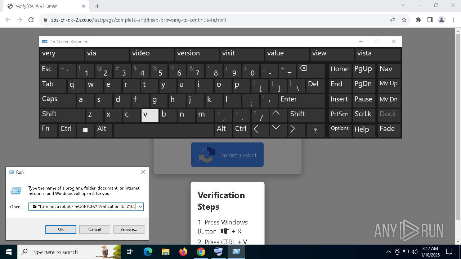Image resolution: width=461 pixels, height=259 pixels.
Task: Pick the 'video' word suggestion
Action: pos(152,54)
